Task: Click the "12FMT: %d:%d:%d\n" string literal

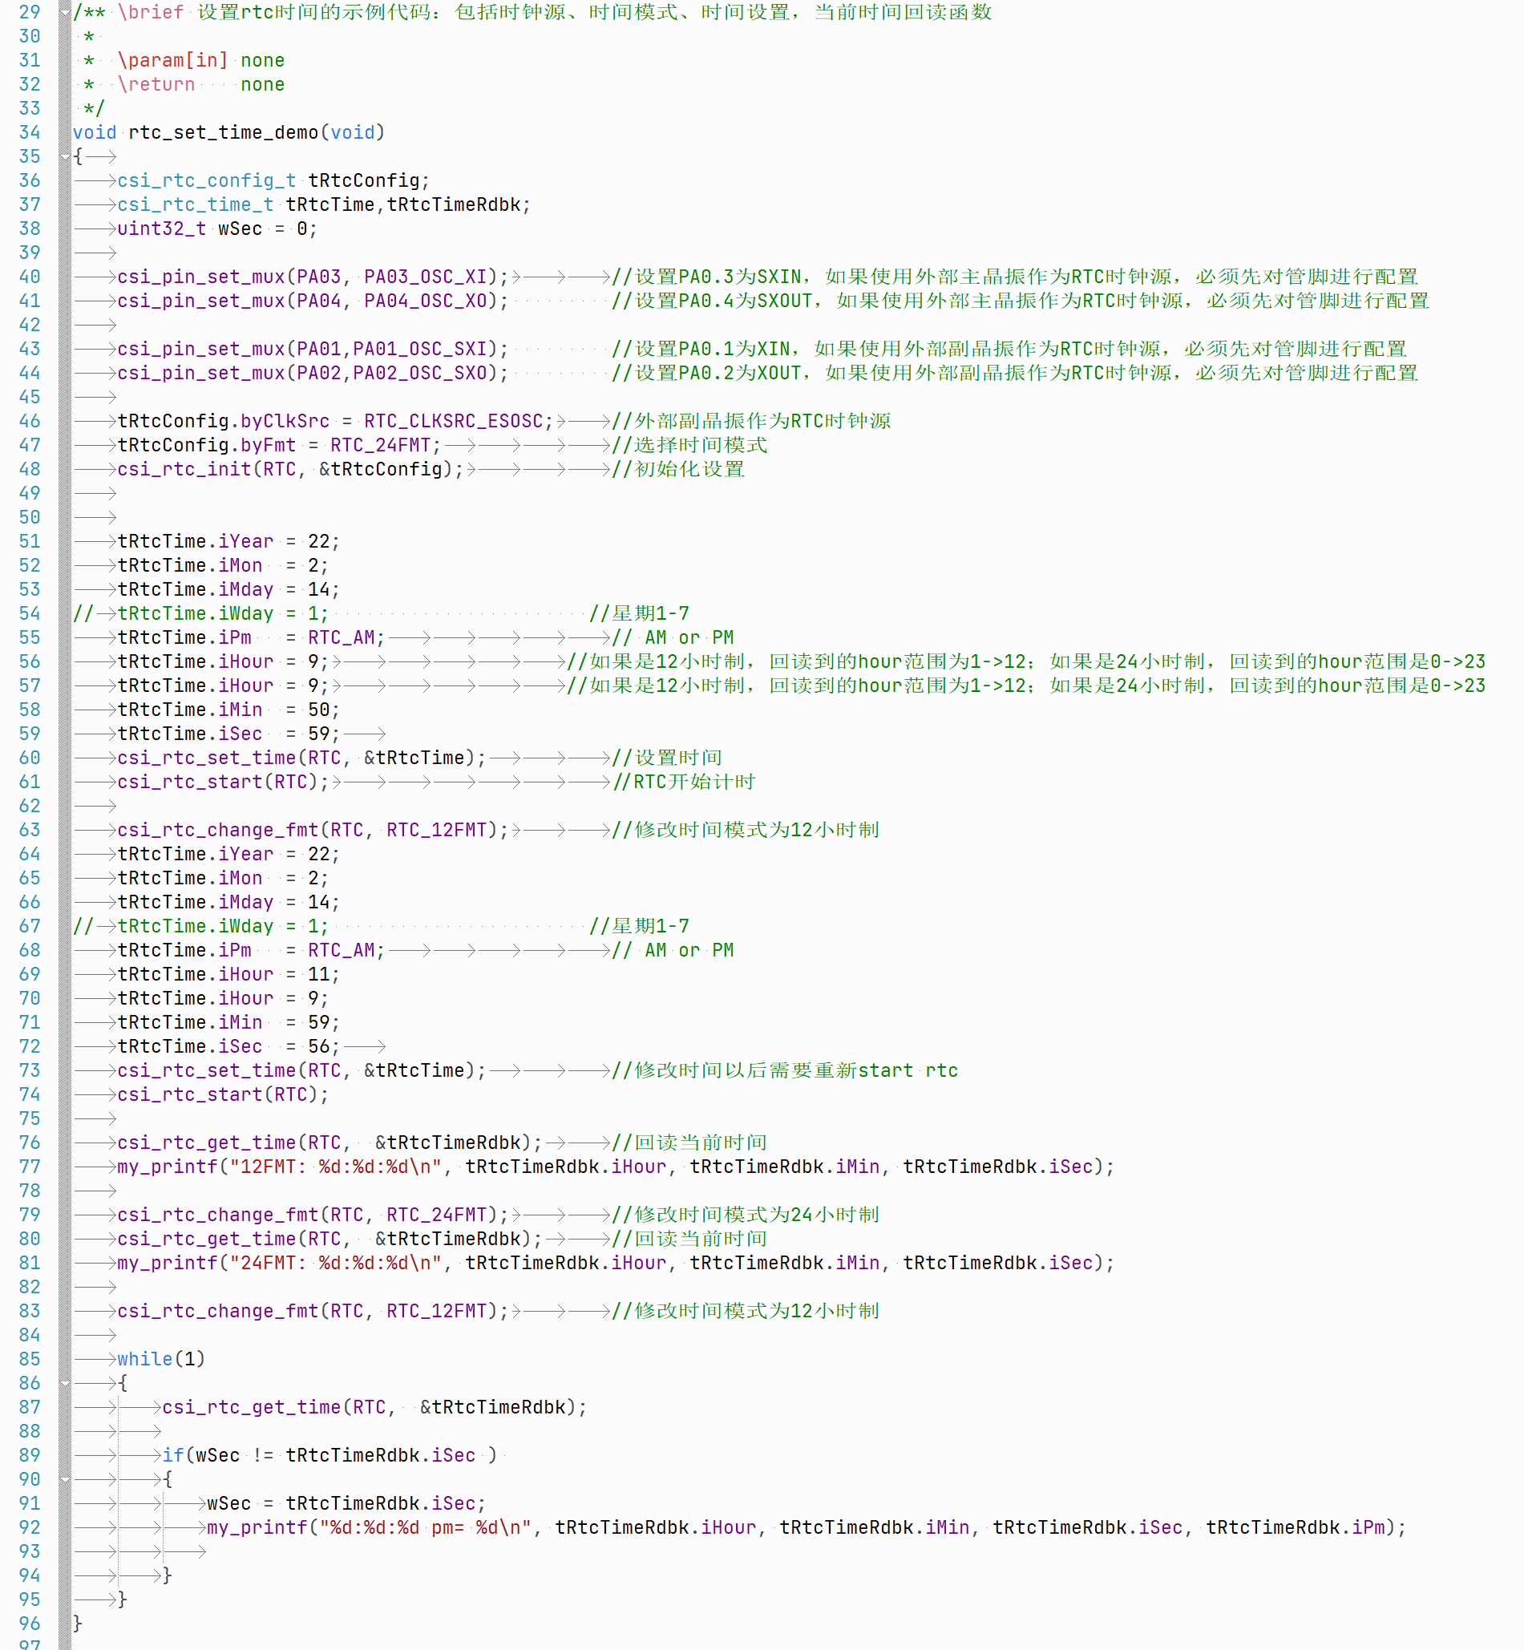Action: pos(336,1167)
